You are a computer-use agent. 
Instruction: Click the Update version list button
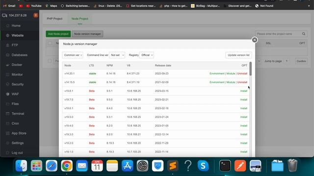click(238, 55)
